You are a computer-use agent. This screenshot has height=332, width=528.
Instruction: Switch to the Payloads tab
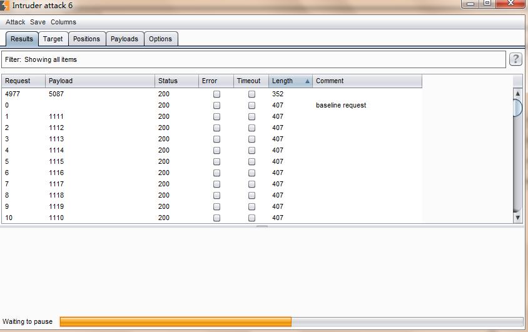click(x=124, y=39)
